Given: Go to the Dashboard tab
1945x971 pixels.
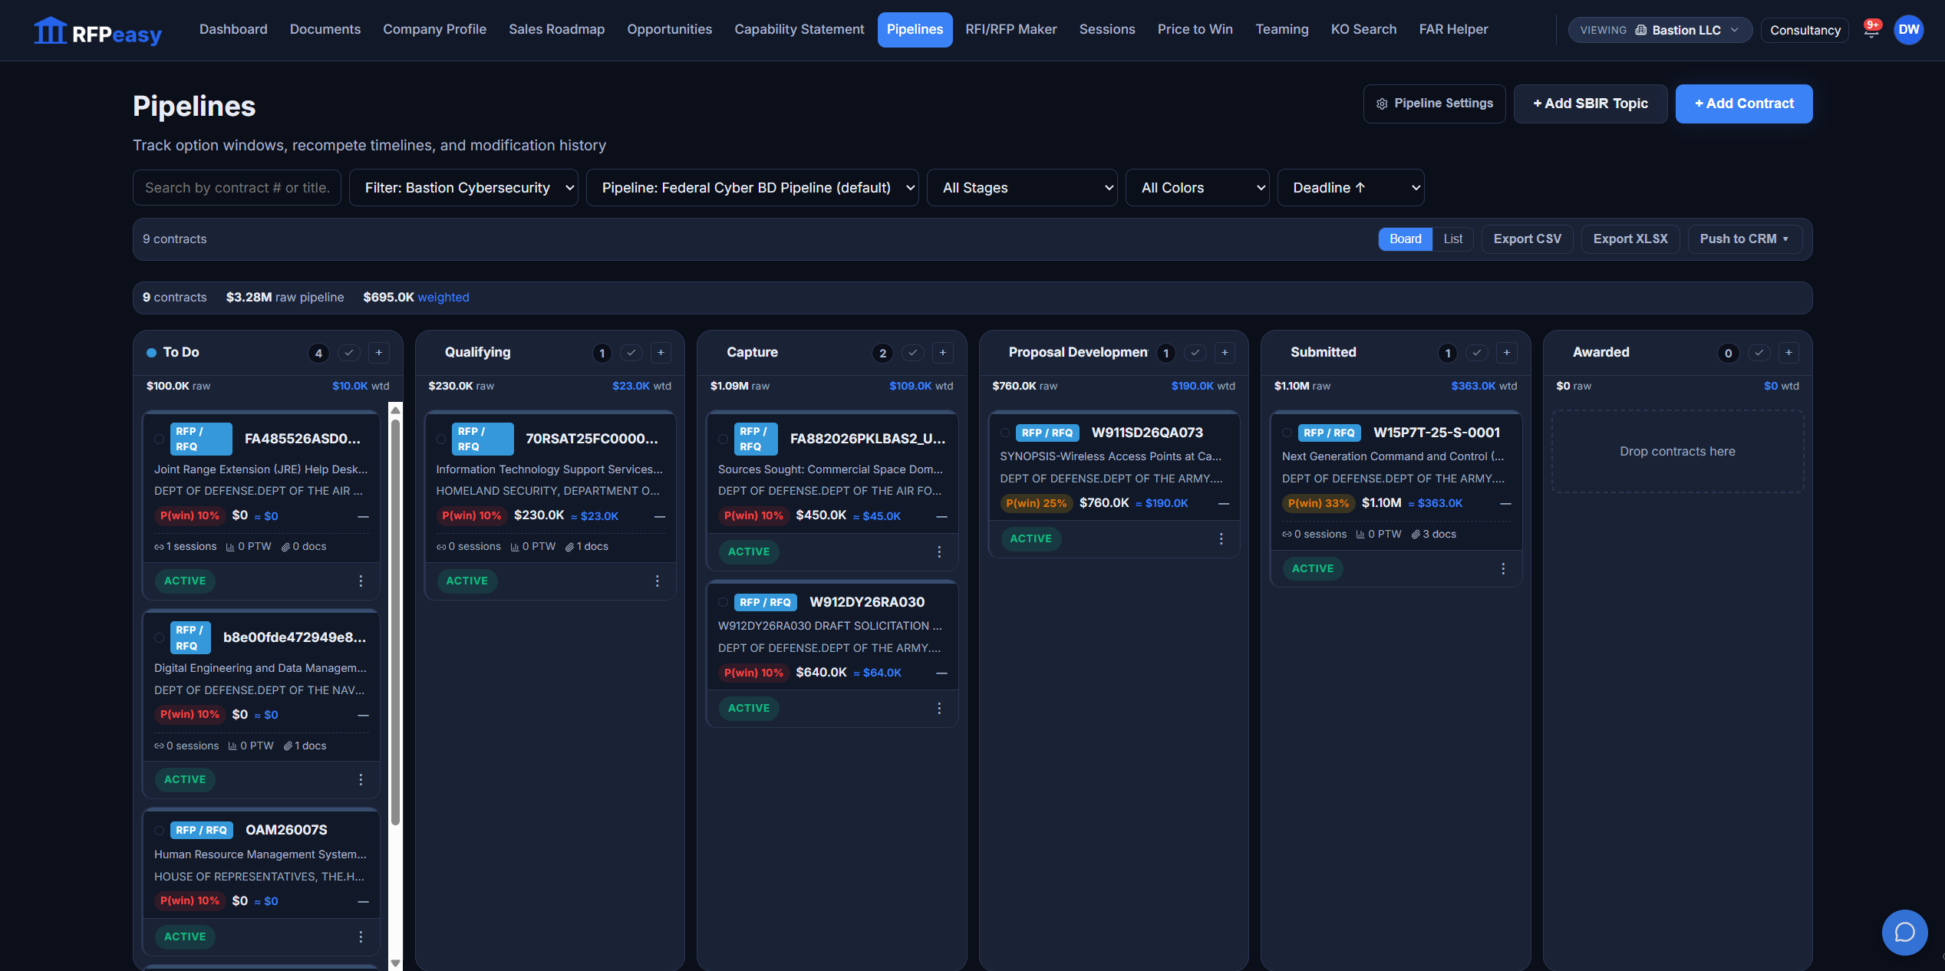Looking at the screenshot, I should click(x=233, y=29).
